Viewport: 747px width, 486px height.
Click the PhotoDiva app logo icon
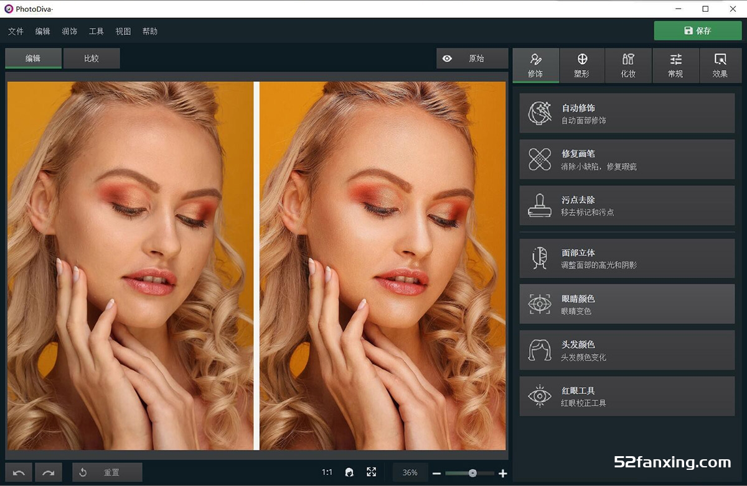(9, 9)
